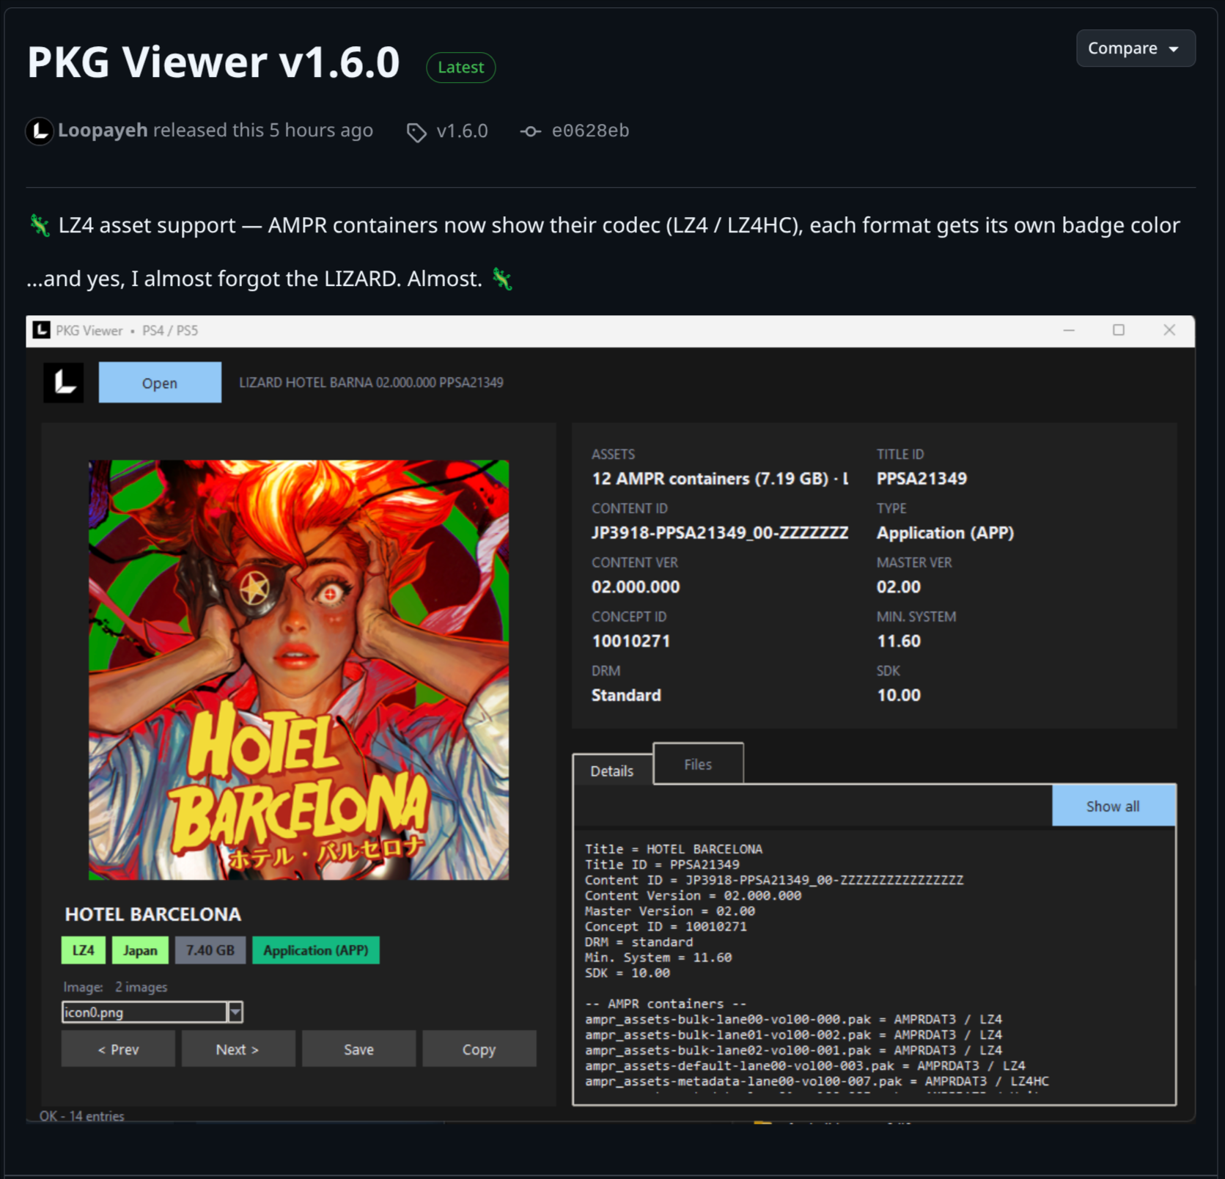Click the ampr_assets-bulk-lane00-vol00-000.pak line

pos(793,1019)
